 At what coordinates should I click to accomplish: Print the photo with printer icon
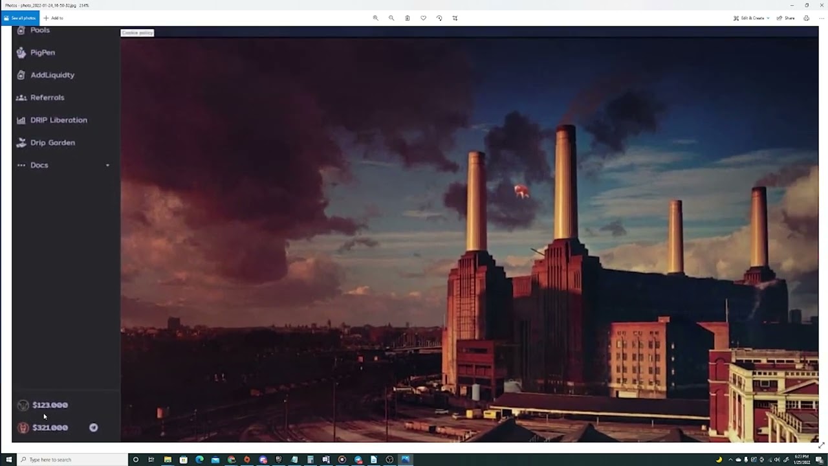click(x=806, y=18)
